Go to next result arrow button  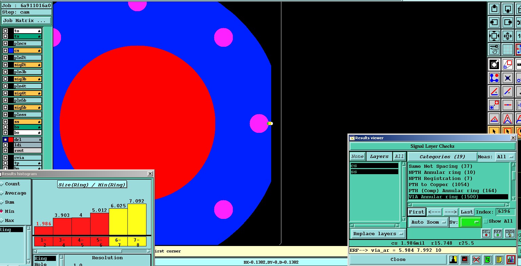pyautogui.click(x=450, y=212)
